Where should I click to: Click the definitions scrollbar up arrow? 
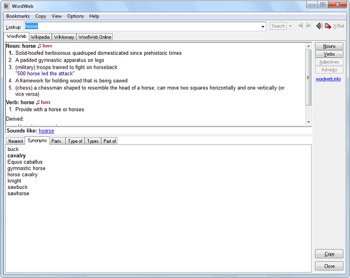click(x=309, y=46)
